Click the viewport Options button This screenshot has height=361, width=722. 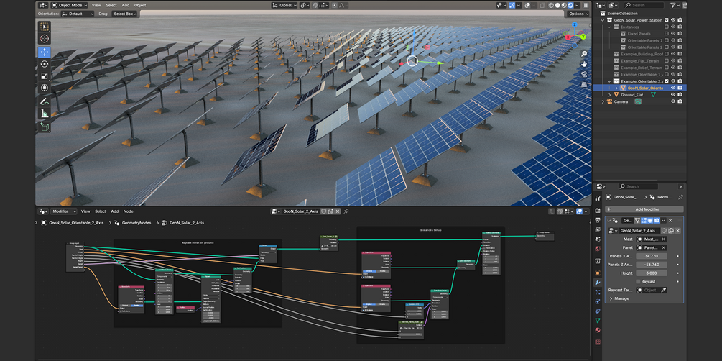click(578, 14)
